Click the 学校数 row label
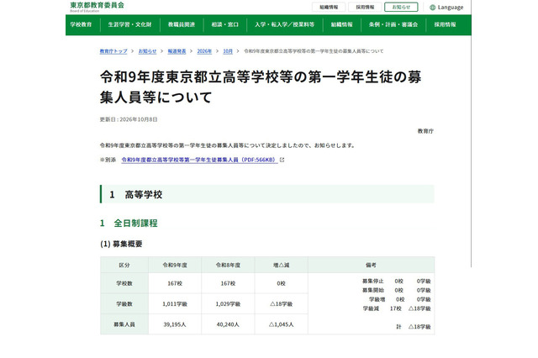Screen dimensions: 538x358 [x=124, y=283]
